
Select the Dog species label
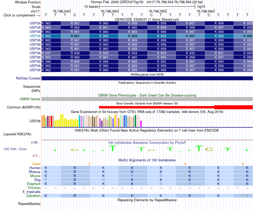click(38, 180)
